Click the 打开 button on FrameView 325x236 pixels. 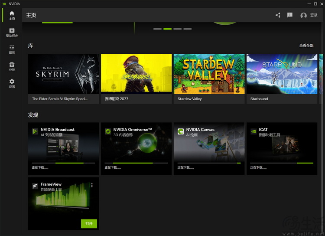click(89, 223)
